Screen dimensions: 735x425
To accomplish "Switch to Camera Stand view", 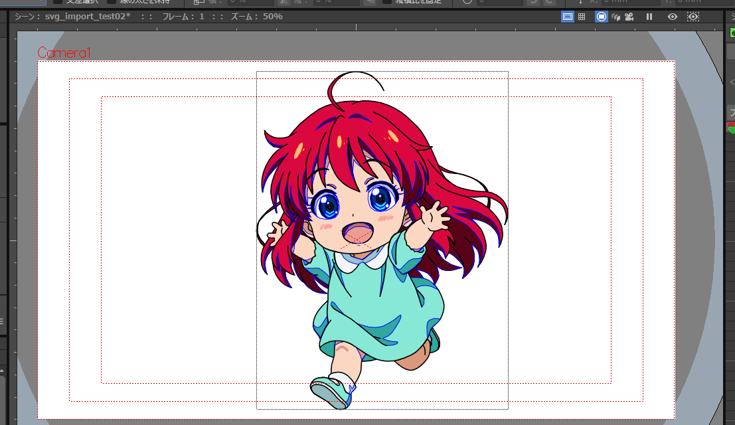I will (x=602, y=17).
